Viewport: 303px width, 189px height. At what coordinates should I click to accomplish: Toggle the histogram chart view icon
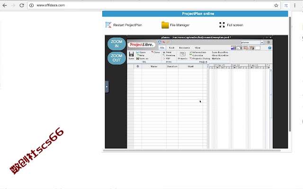click(x=233, y=48)
